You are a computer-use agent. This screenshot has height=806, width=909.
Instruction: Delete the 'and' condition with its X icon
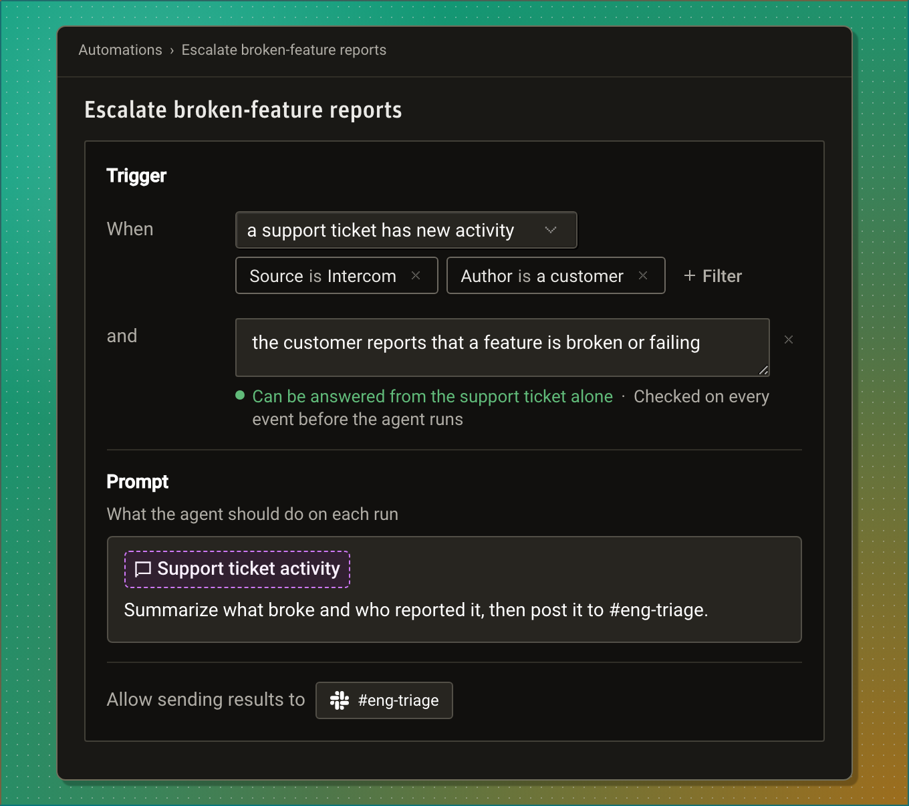[789, 340]
